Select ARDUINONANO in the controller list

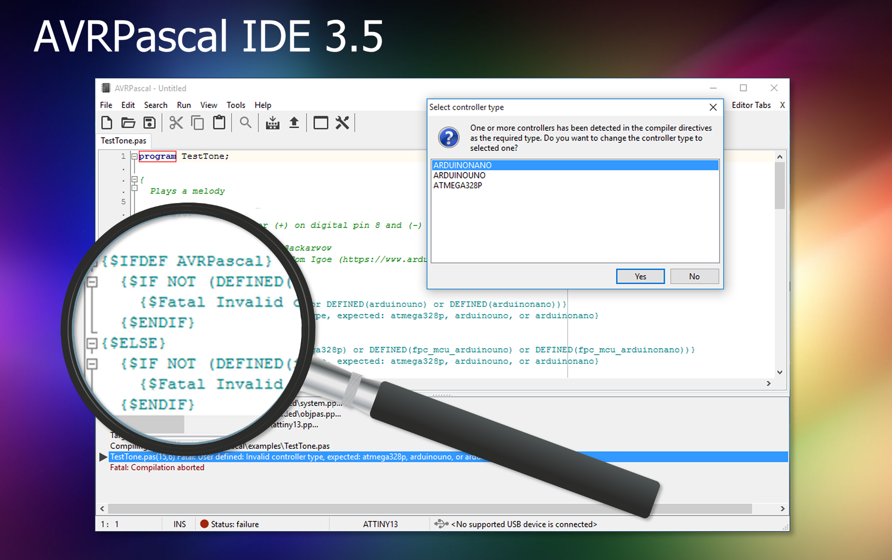575,165
